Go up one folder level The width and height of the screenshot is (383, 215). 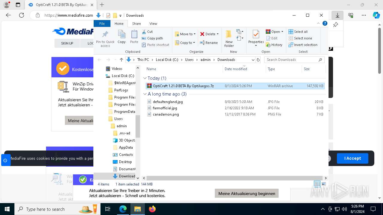(121, 60)
